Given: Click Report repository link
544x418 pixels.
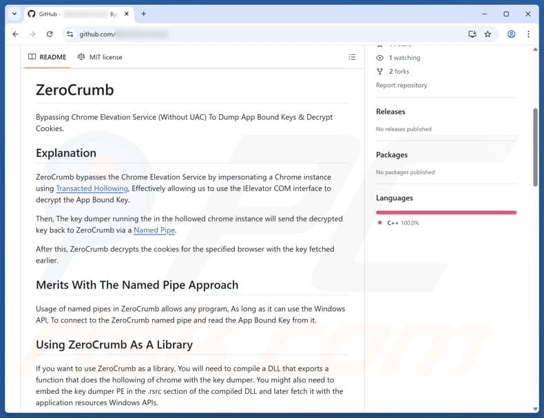Looking at the screenshot, I should pos(401,85).
